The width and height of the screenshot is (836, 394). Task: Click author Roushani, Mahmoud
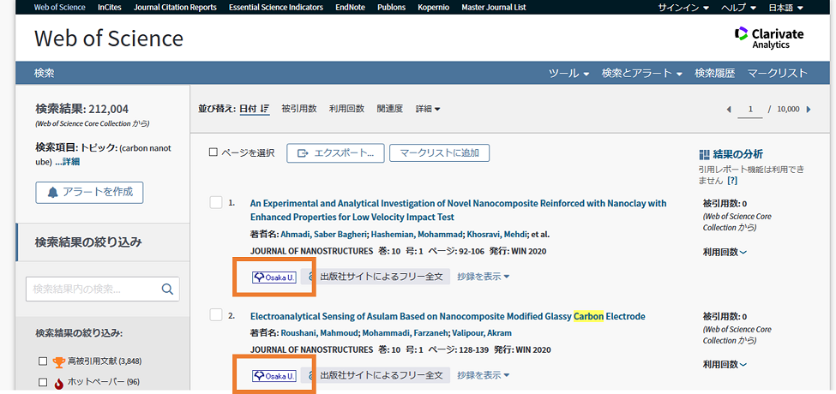coord(319,333)
